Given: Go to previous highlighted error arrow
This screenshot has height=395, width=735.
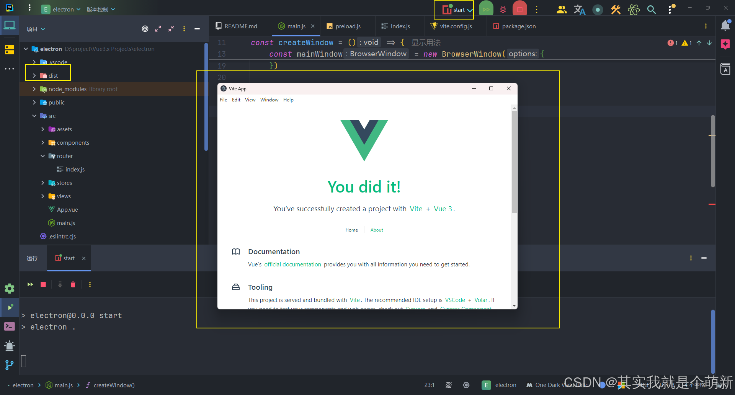Looking at the screenshot, I should tap(699, 43).
